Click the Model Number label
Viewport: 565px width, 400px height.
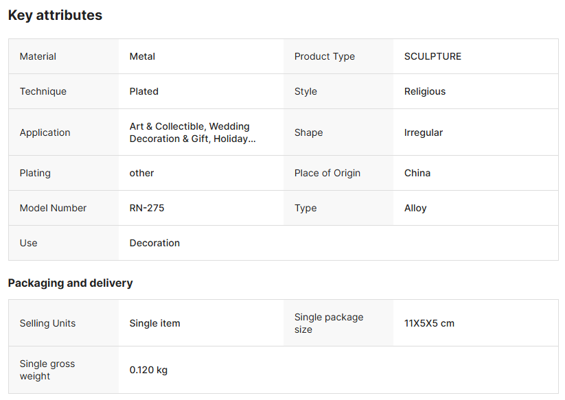(53, 208)
